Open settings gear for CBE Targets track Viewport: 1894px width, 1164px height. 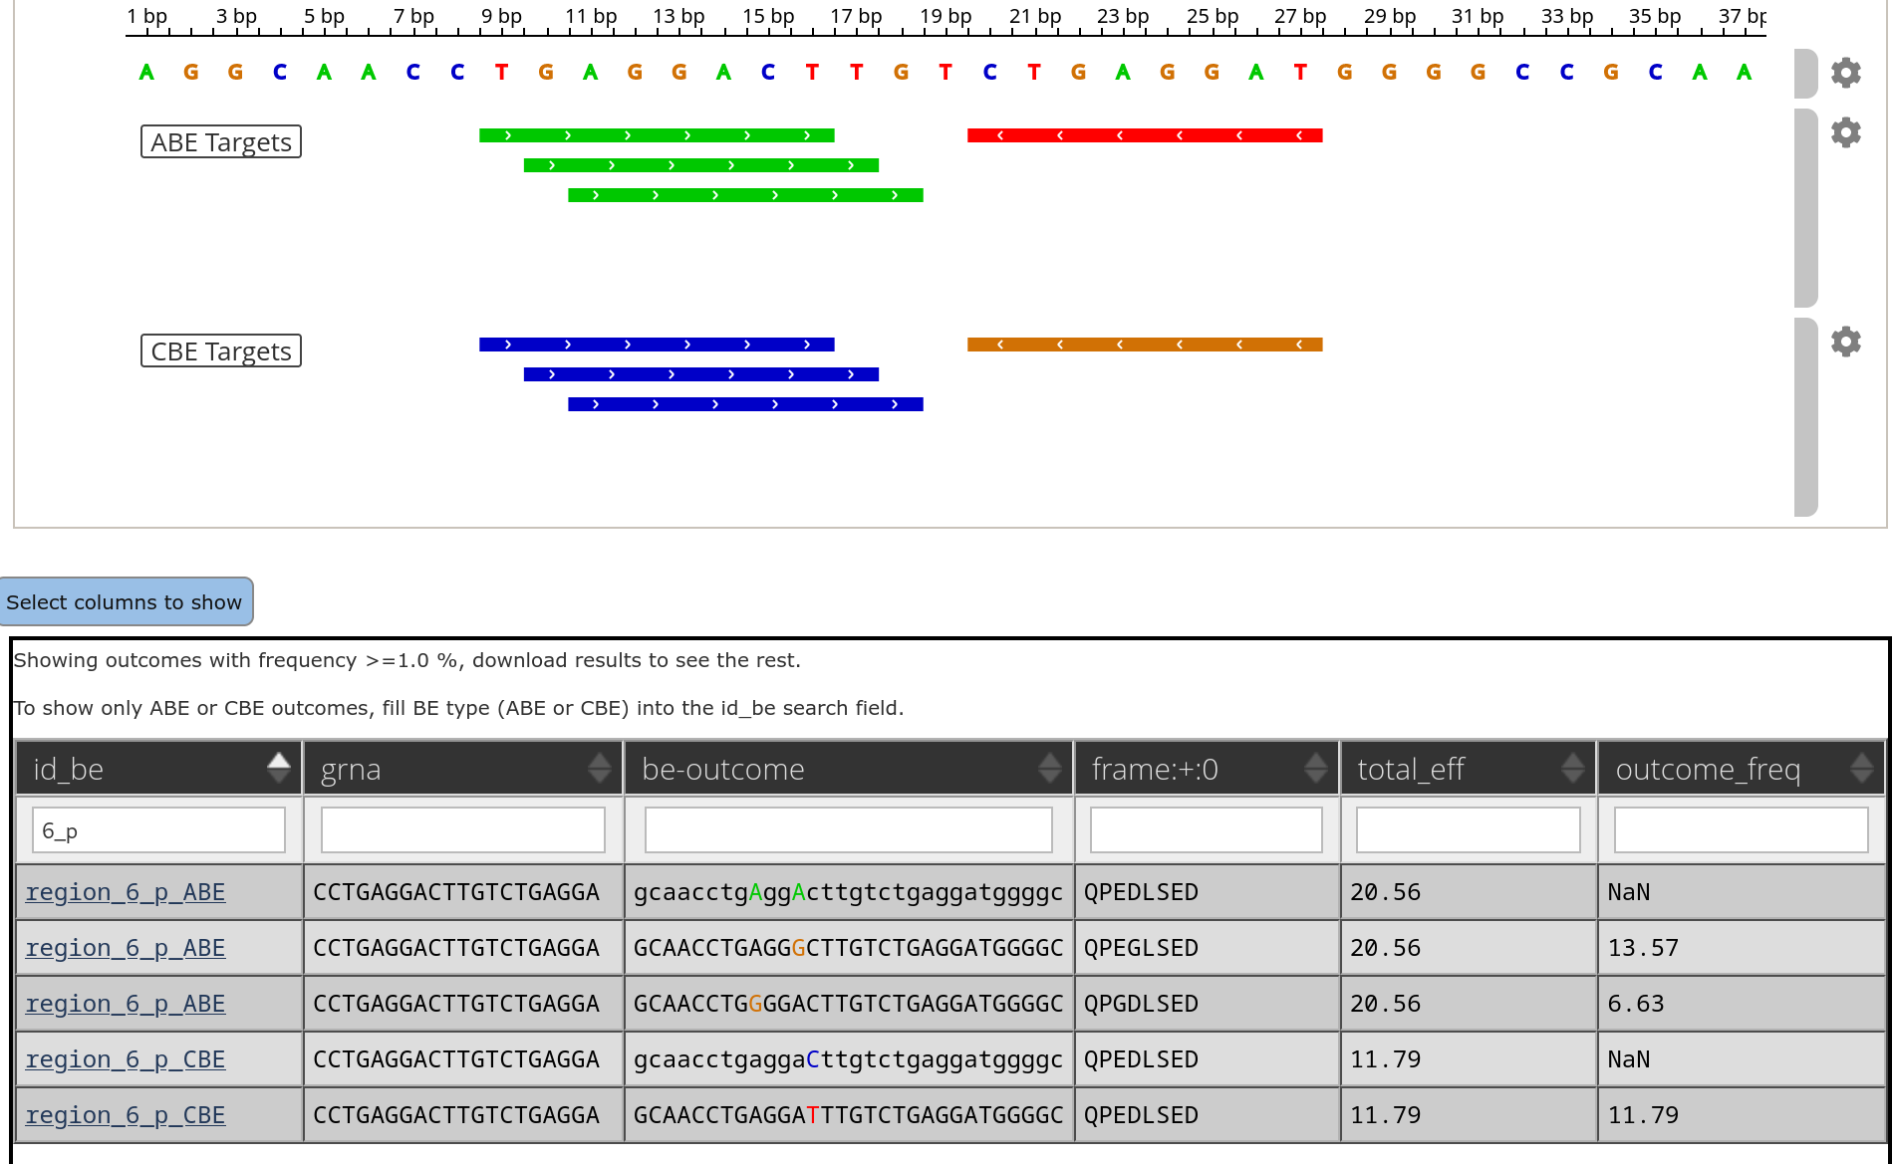point(1845,342)
